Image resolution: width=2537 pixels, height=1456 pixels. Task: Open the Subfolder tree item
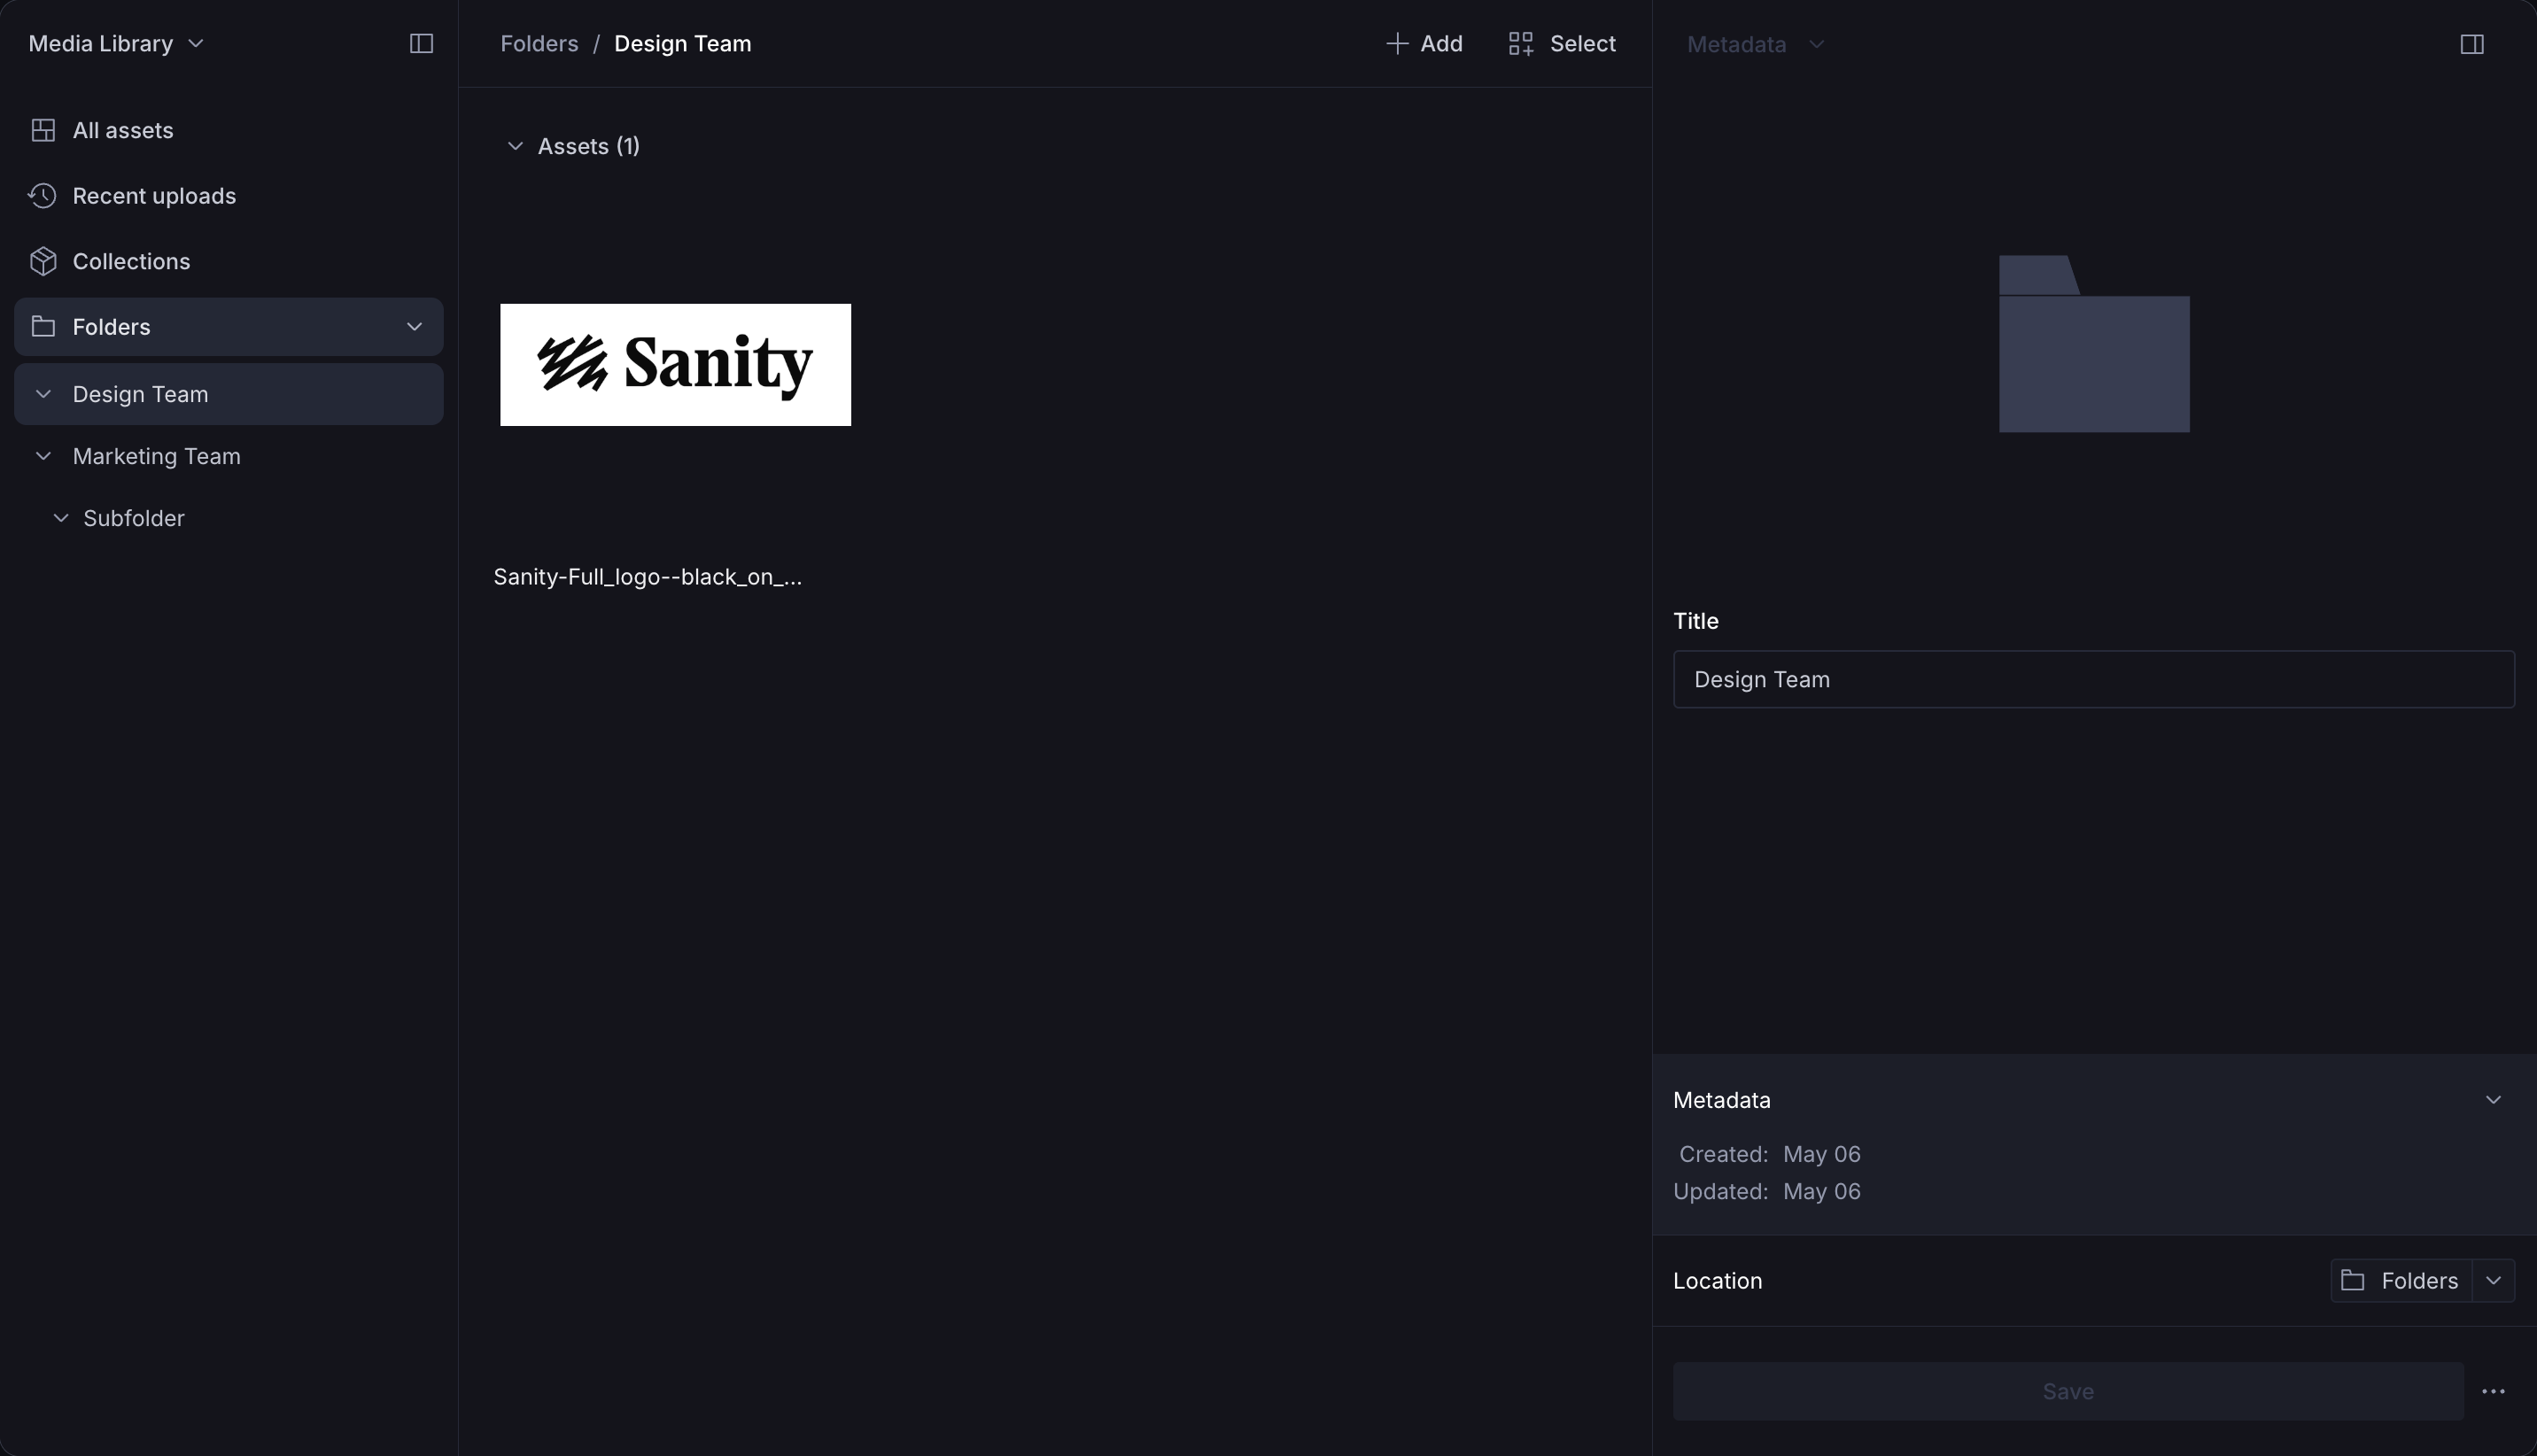(134, 518)
